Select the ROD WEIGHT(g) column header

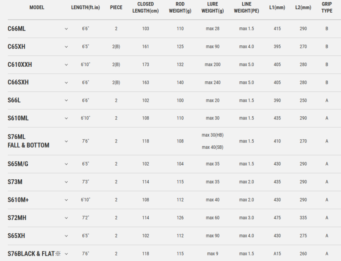coord(180,8)
